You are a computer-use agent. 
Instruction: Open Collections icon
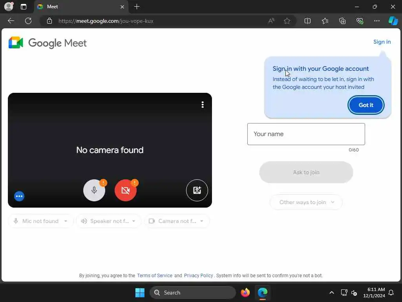tap(342, 21)
